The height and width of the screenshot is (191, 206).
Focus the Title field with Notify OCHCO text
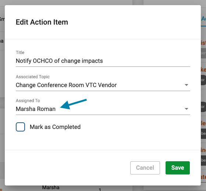[x=103, y=61]
